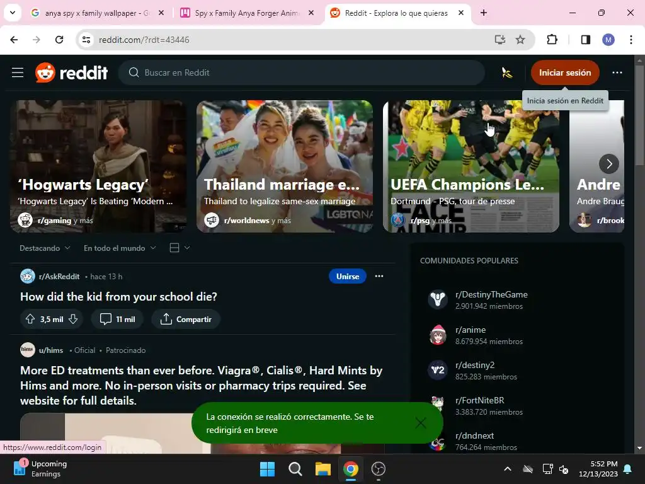The height and width of the screenshot is (484, 645).
Task: Open comments showing 11 mil
Action: pyautogui.click(x=118, y=319)
